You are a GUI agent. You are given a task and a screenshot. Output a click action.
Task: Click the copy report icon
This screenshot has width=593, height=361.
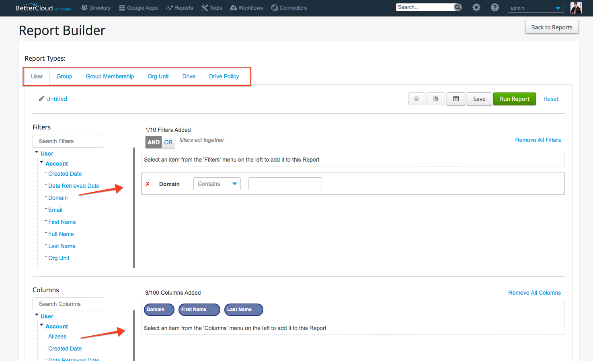(436, 99)
